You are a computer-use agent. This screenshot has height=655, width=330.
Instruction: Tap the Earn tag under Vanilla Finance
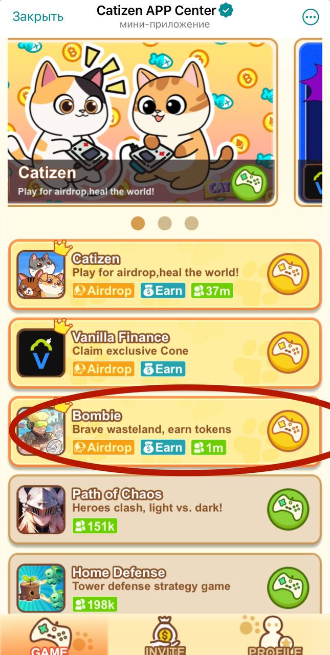coord(163,369)
